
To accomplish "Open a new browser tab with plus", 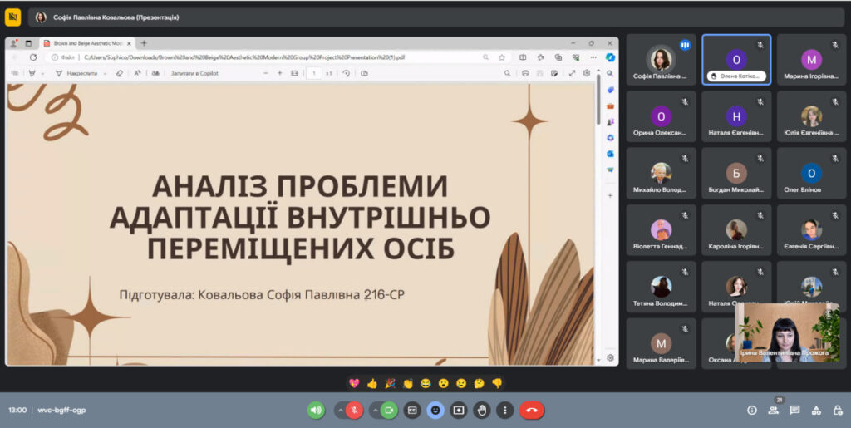I will [144, 43].
